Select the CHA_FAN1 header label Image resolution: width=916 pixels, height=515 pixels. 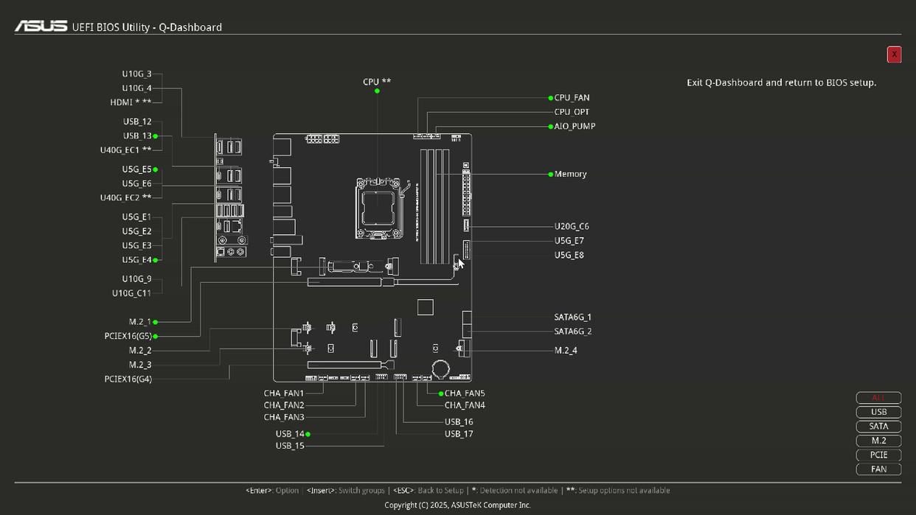pyautogui.click(x=284, y=393)
